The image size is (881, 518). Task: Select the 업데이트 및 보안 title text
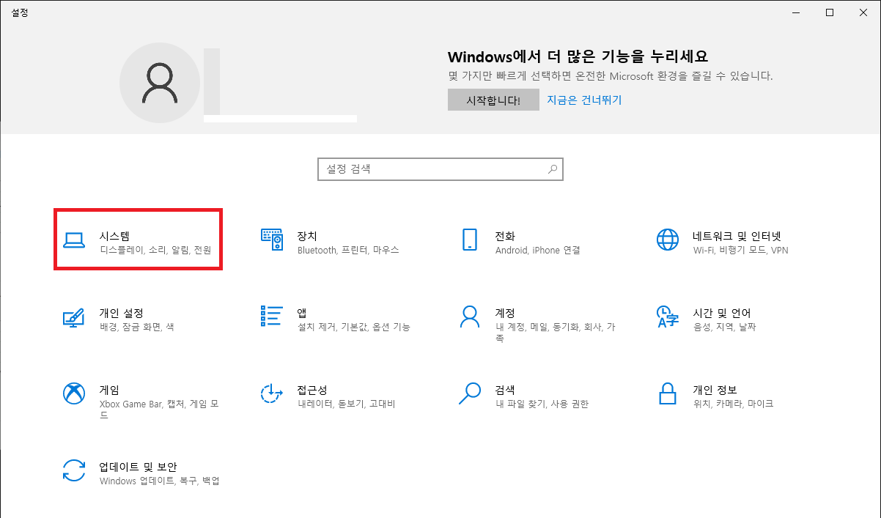(139, 466)
